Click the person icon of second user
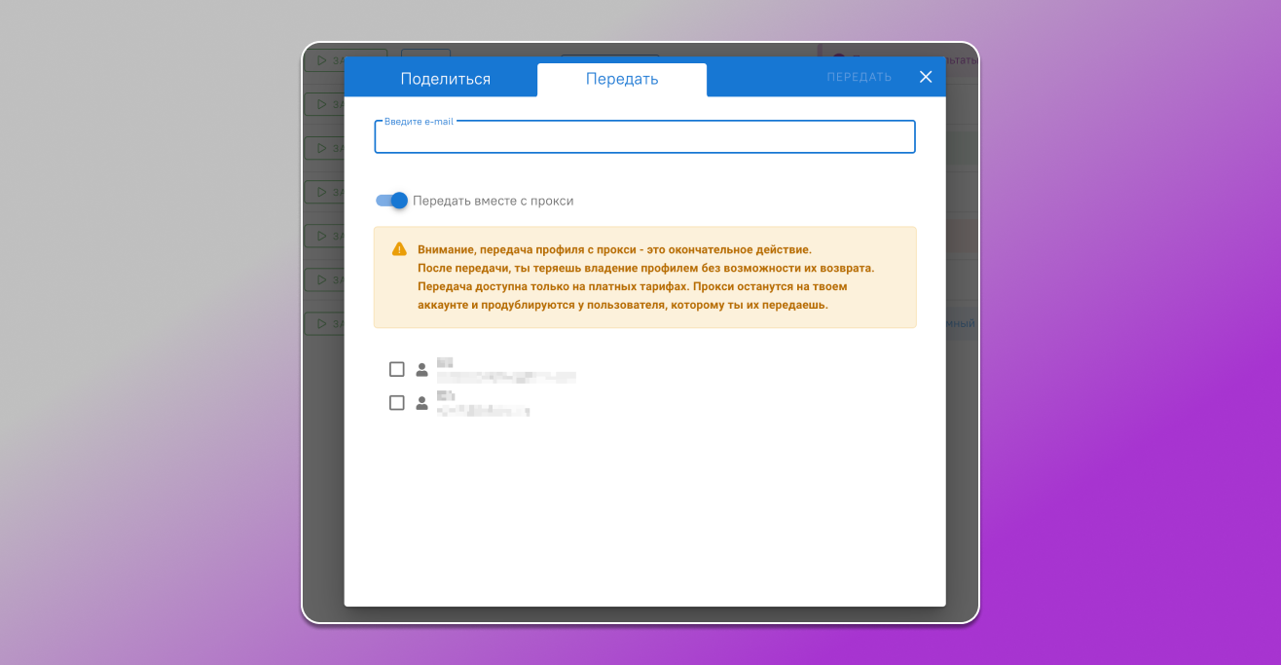The width and height of the screenshot is (1281, 665). tap(421, 403)
